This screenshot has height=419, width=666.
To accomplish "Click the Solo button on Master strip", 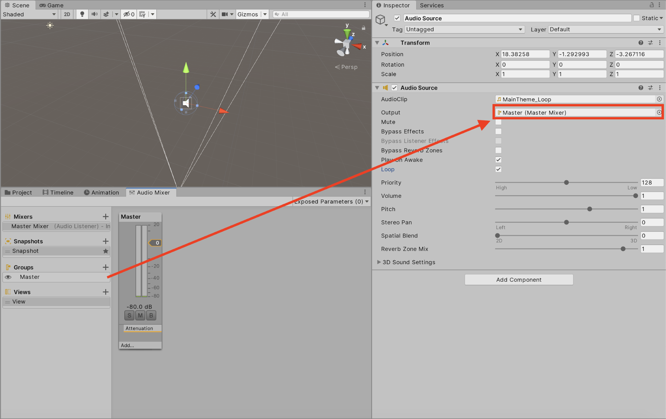I will tap(129, 315).
